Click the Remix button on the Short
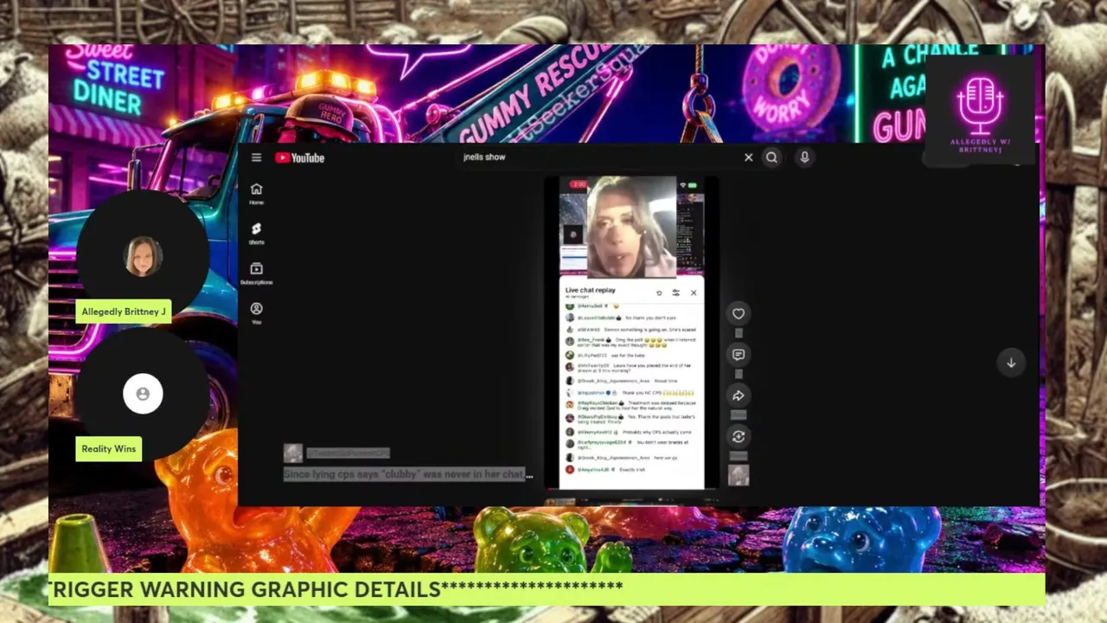1107x623 pixels. click(739, 436)
